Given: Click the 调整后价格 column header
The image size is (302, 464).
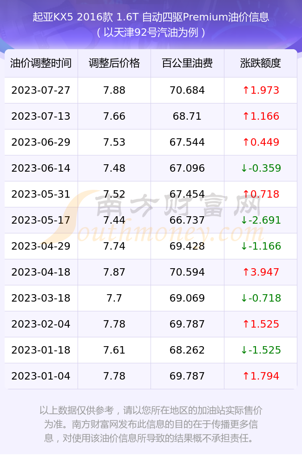Looking at the screenshot, I should click(x=114, y=63).
